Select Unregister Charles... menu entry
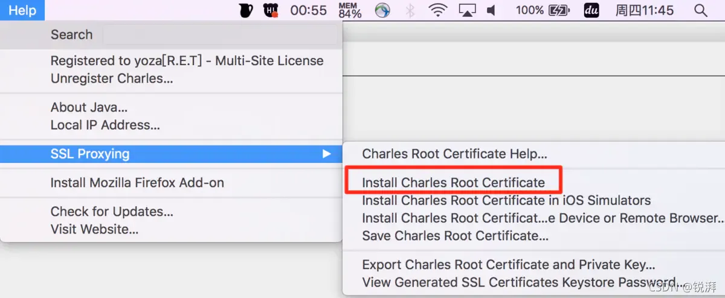Viewport: 725px width, 298px height. coord(112,78)
